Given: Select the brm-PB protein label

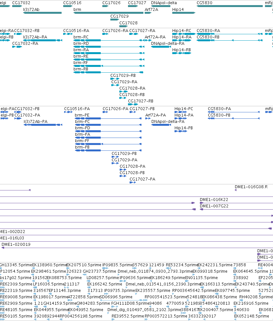Looking at the screenshot, I should click(x=82, y=147).
